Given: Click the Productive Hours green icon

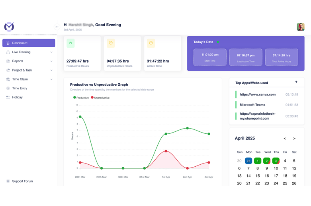Looking at the screenshot, I should [x=70, y=43].
